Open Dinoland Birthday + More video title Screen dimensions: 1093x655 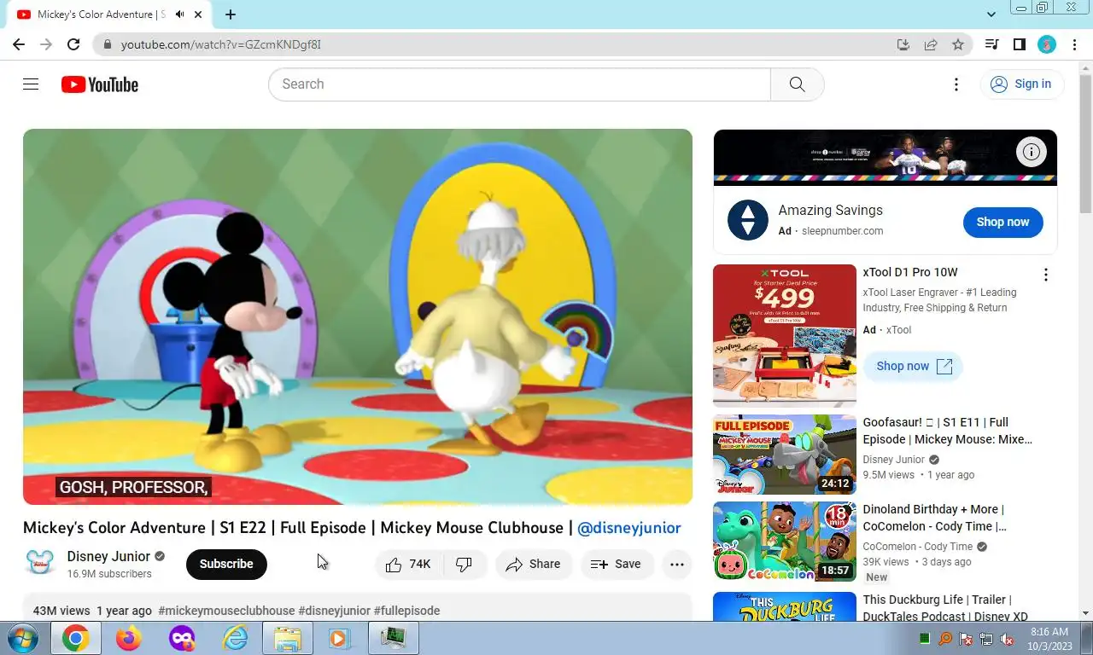pos(935,518)
